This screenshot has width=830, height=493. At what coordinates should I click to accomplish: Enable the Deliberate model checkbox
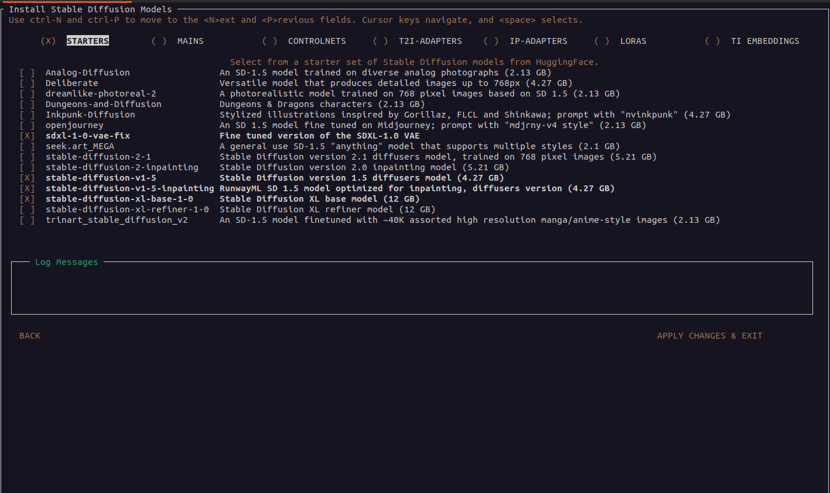pyautogui.click(x=28, y=83)
